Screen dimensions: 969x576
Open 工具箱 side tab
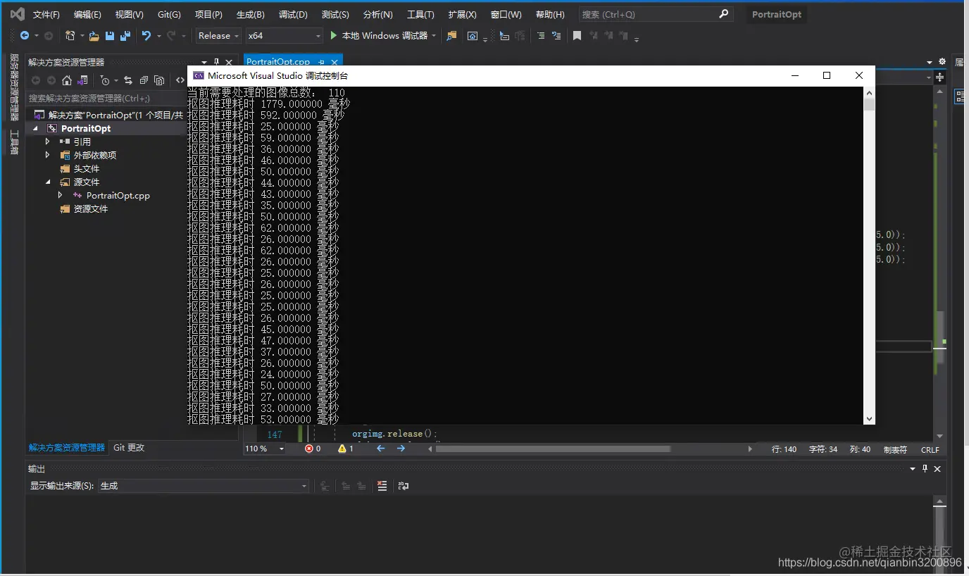tap(14, 142)
